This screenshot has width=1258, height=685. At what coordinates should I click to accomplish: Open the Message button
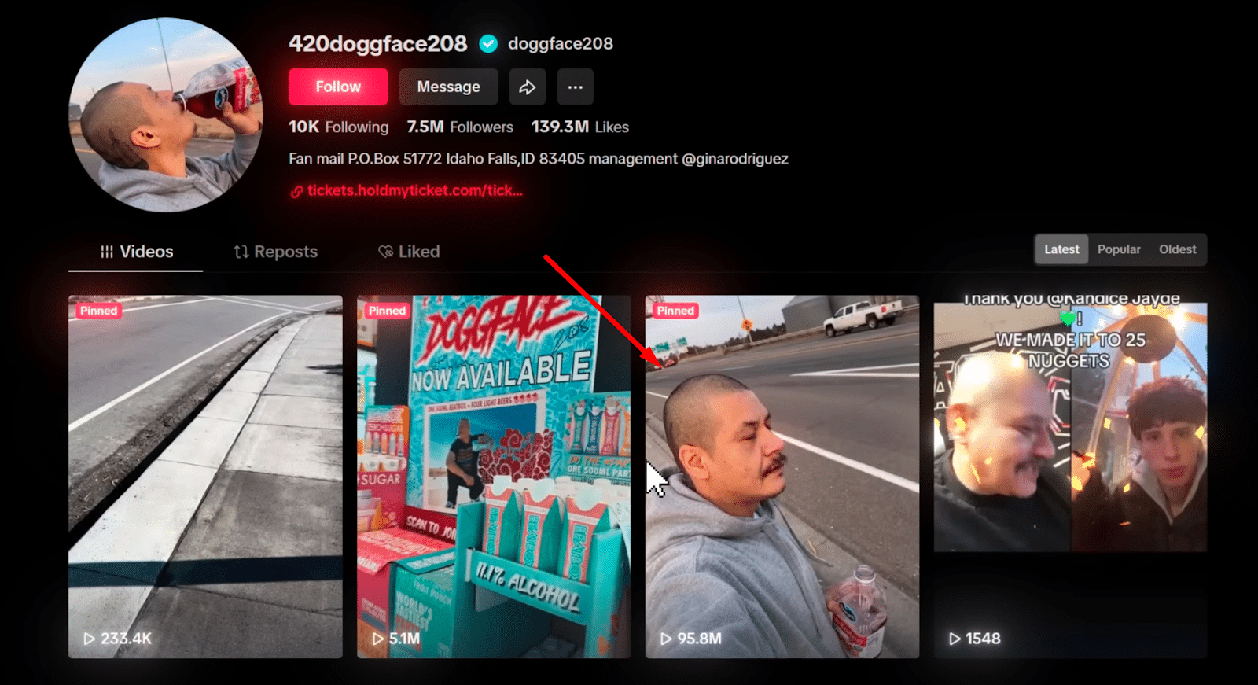click(x=448, y=87)
